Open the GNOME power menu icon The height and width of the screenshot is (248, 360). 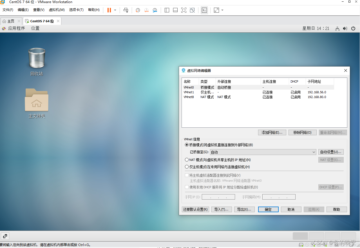[353, 28]
